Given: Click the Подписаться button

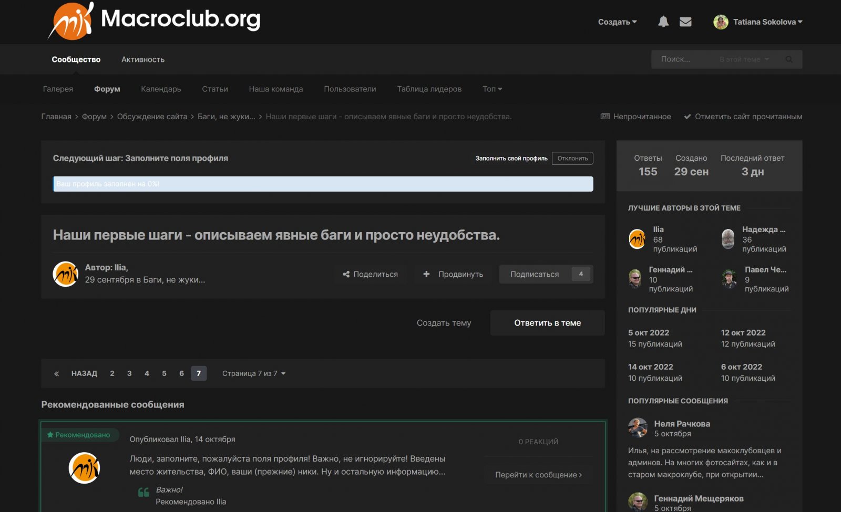Looking at the screenshot, I should pos(535,274).
